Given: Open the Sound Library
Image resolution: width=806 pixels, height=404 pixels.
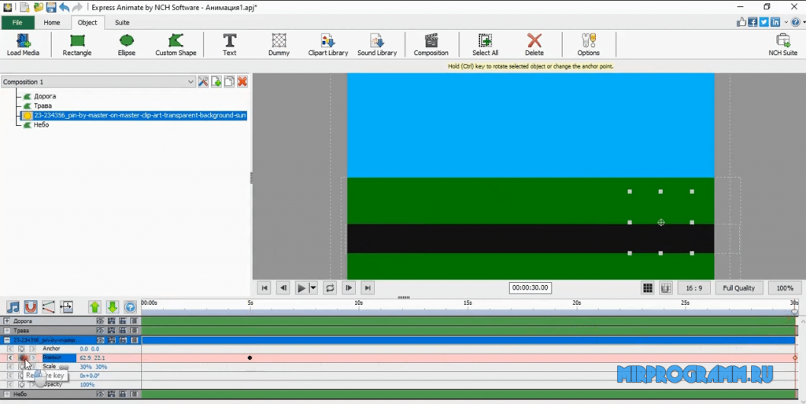Looking at the screenshot, I should [x=377, y=45].
